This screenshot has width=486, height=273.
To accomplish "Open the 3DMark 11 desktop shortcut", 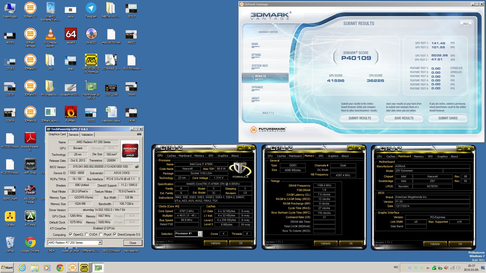I will 30,10.
